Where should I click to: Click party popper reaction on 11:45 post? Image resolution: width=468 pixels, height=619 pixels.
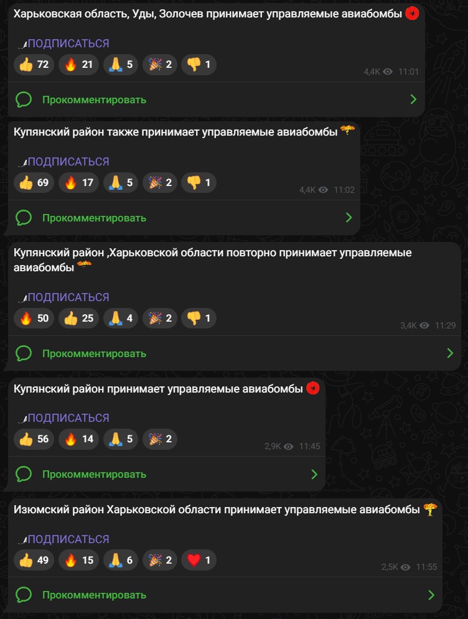click(159, 439)
